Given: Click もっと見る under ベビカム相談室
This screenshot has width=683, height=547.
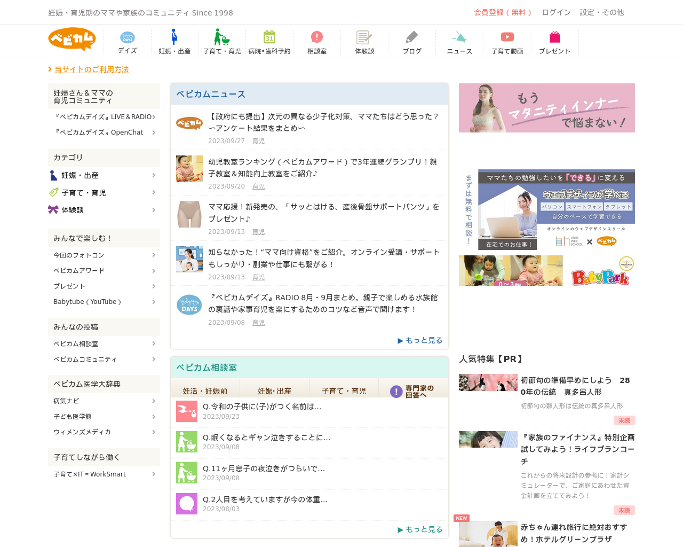Looking at the screenshot, I should (420, 529).
